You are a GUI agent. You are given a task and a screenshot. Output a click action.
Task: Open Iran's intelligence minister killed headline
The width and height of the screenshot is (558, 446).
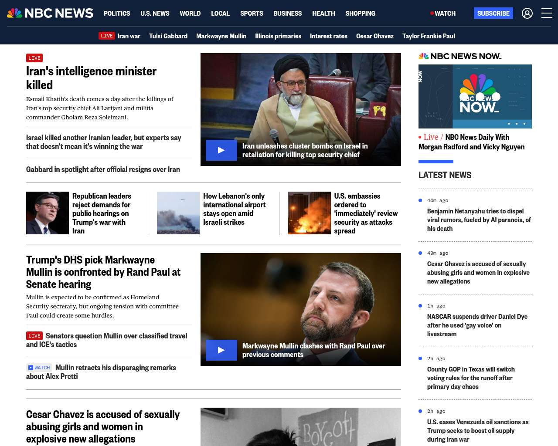click(x=91, y=78)
